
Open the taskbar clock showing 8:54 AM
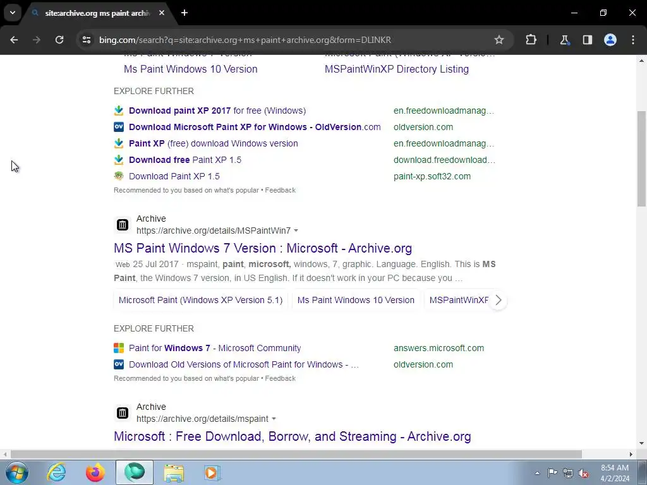pos(615,473)
